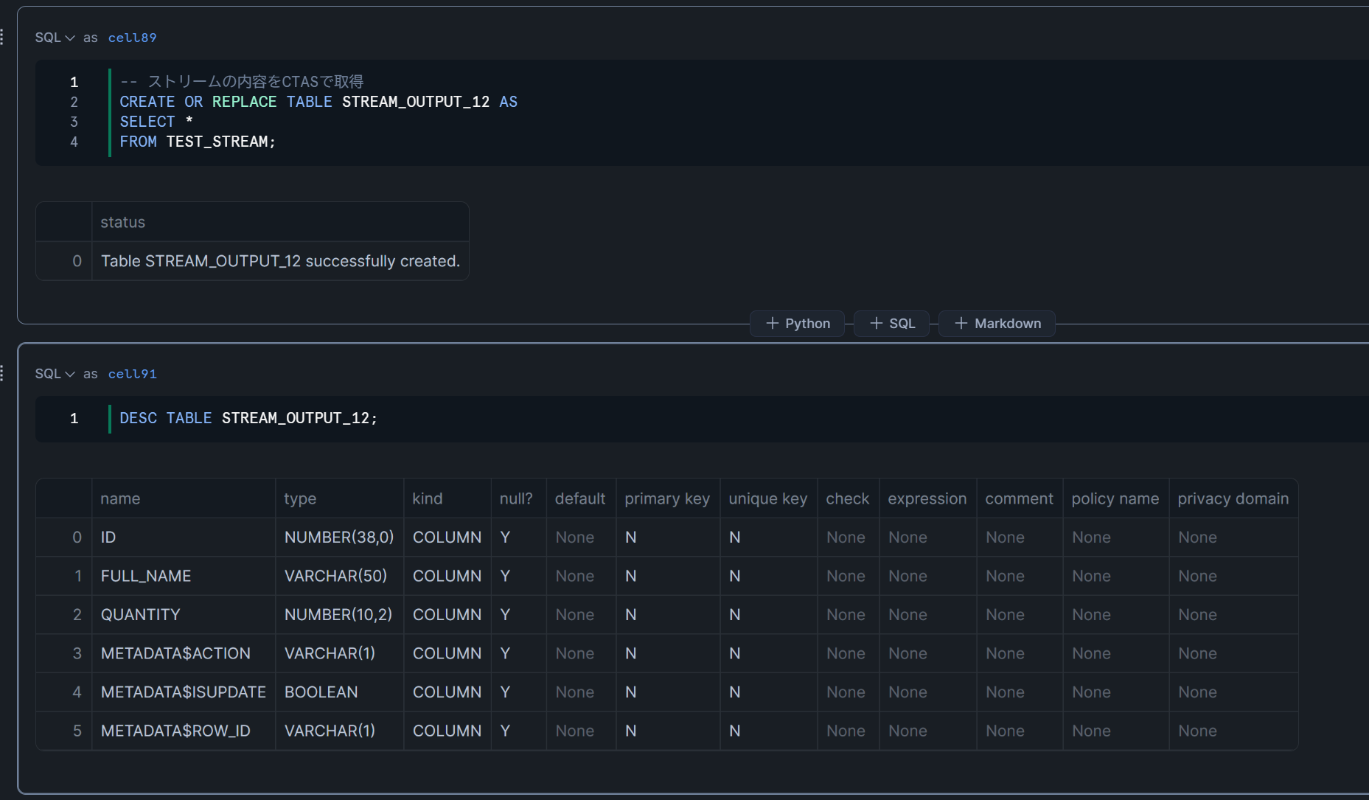Click comment 'None' cell in FULL_NAME row
The image size is (1369, 800).
[1020, 576]
